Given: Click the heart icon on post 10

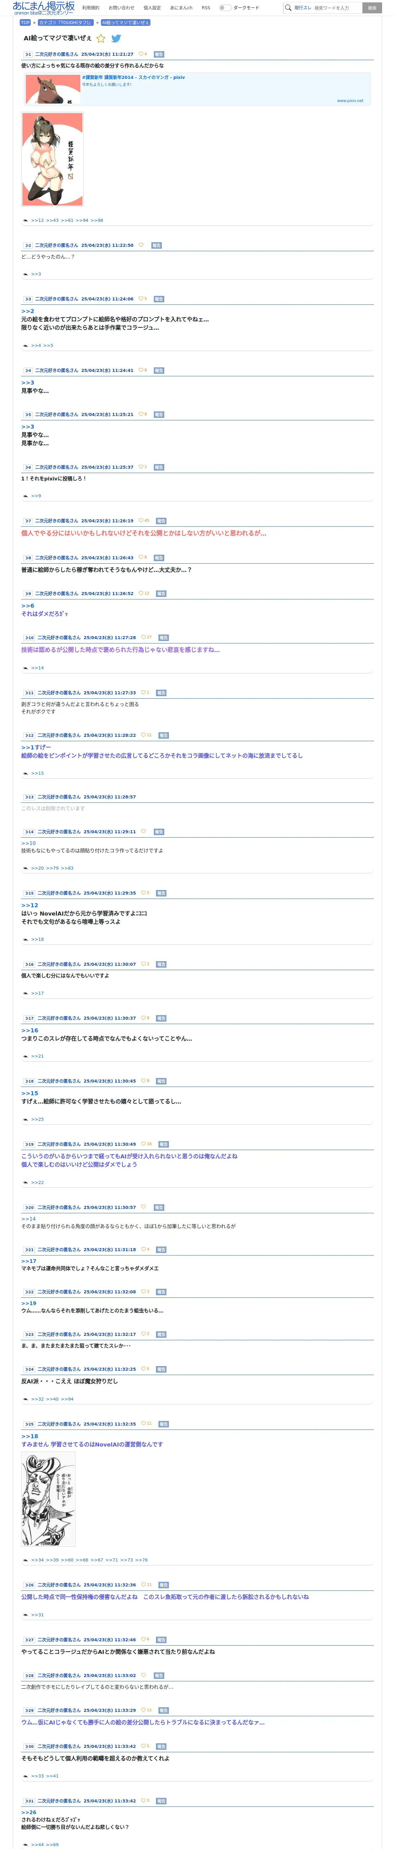Looking at the screenshot, I should pos(143,637).
